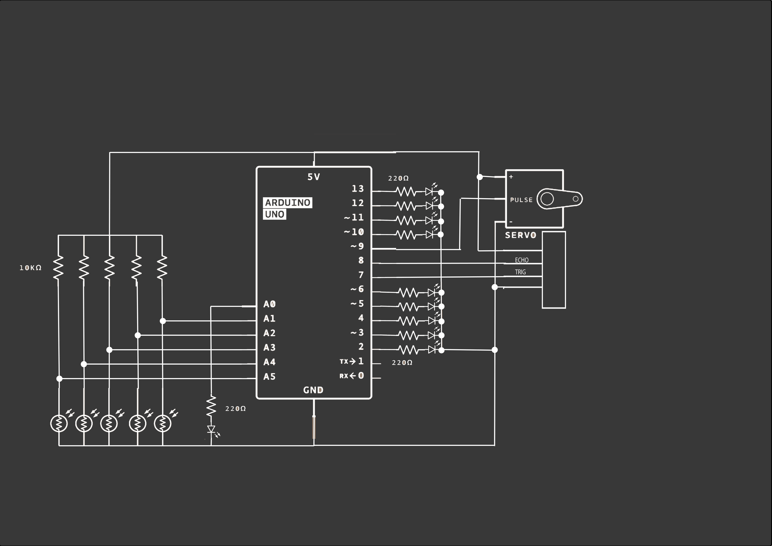The width and height of the screenshot is (772, 546).
Task: Select the '~11' pin label
Action: [354, 217]
